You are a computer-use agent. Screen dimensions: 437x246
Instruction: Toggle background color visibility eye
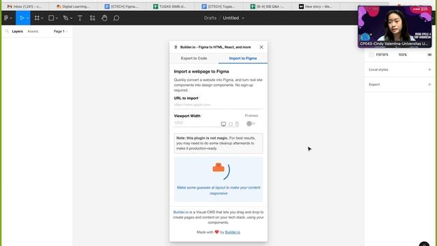tap(429, 55)
